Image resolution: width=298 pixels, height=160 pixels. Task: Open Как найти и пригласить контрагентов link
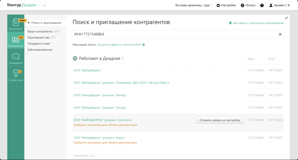[x=258, y=23]
